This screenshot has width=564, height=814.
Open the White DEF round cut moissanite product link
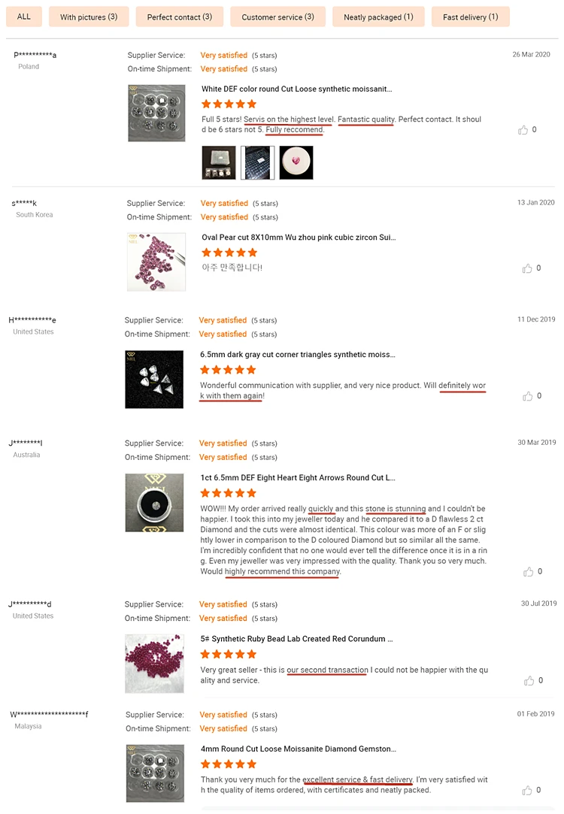pyautogui.click(x=297, y=89)
